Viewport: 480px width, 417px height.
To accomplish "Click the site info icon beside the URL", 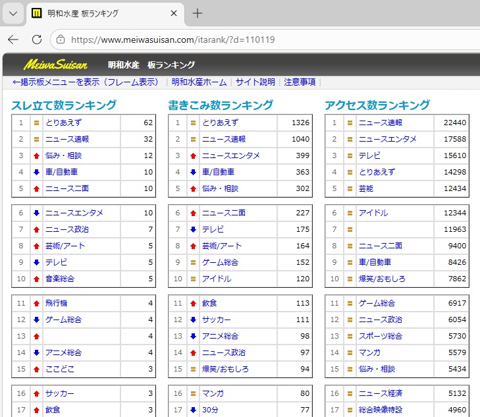I will coord(60,40).
